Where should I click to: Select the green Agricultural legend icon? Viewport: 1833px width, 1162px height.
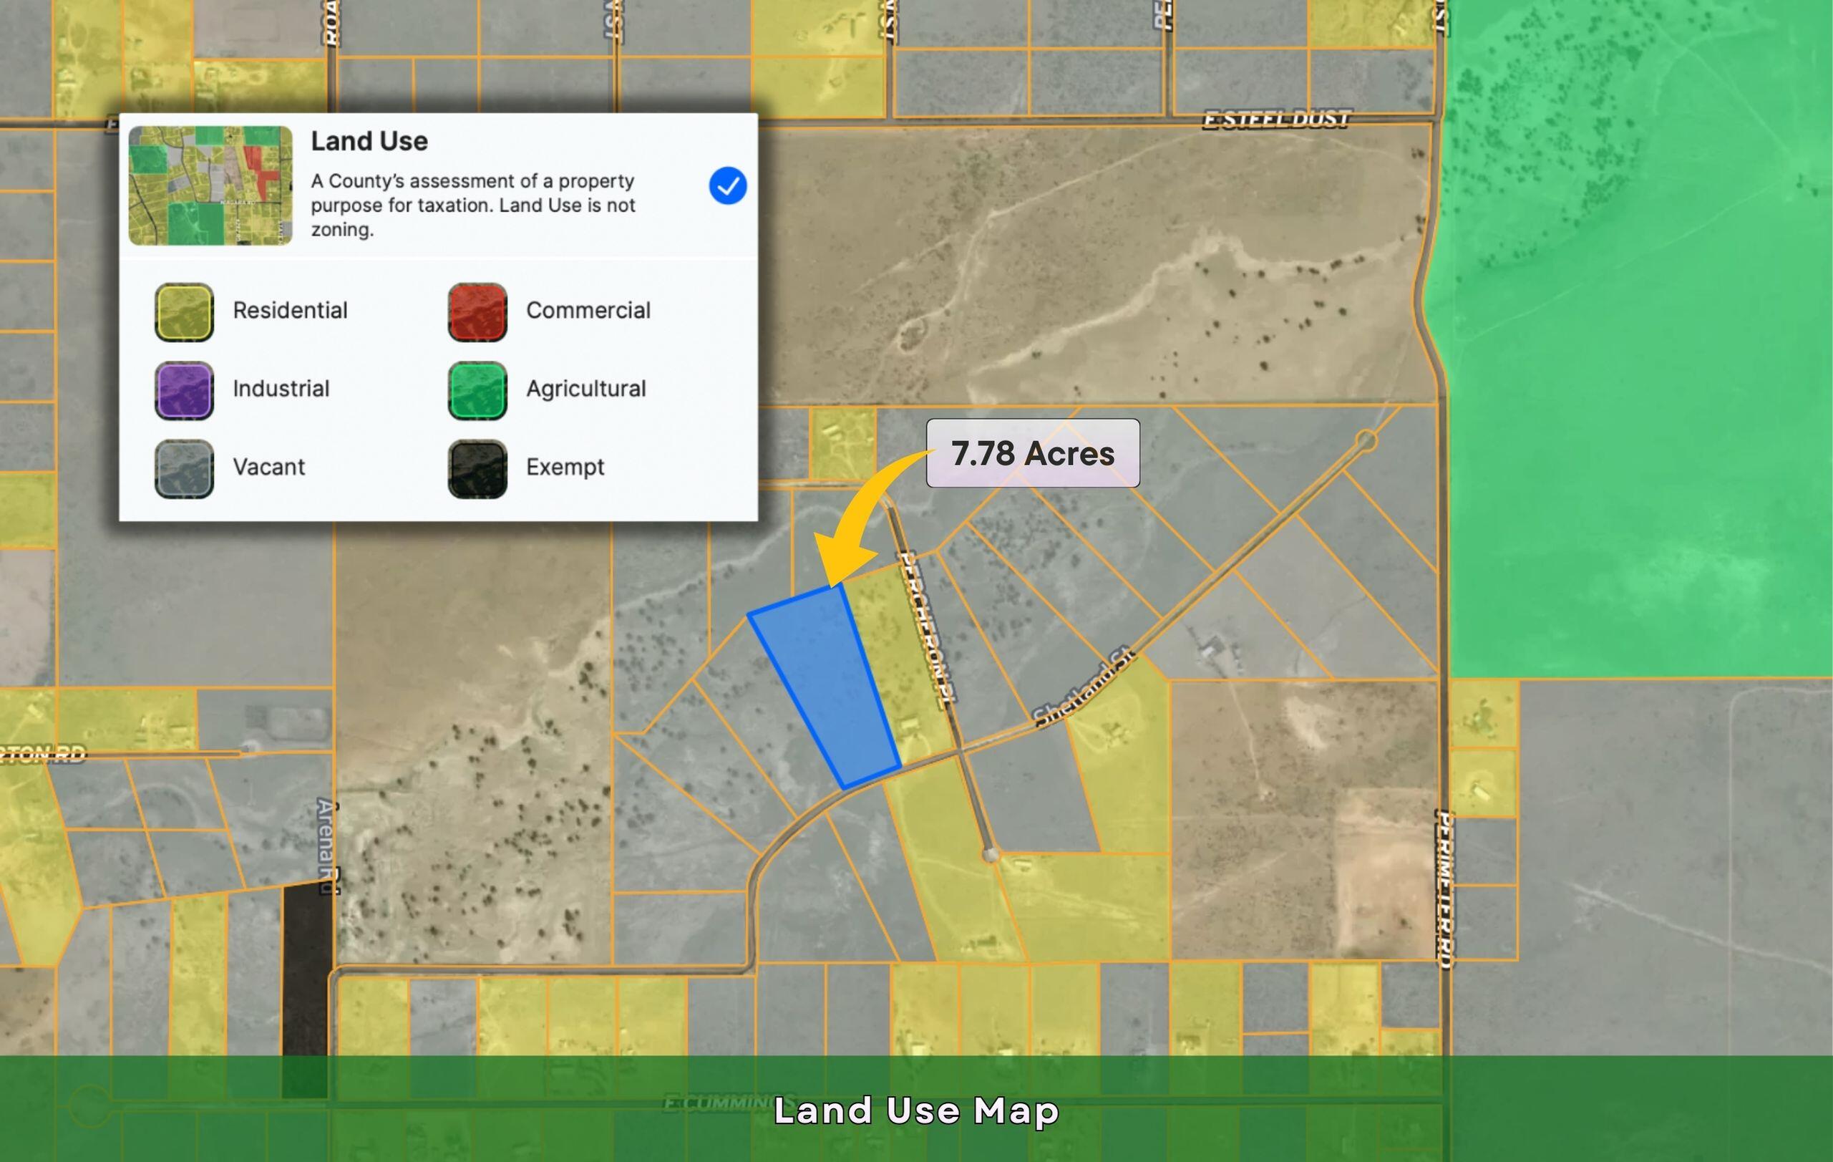(477, 391)
